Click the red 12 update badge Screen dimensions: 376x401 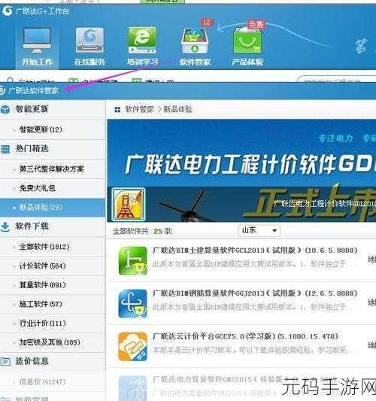tap(207, 23)
